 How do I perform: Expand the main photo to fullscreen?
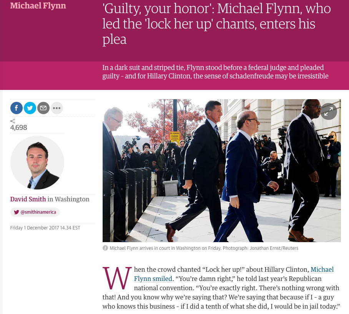(x=329, y=111)
